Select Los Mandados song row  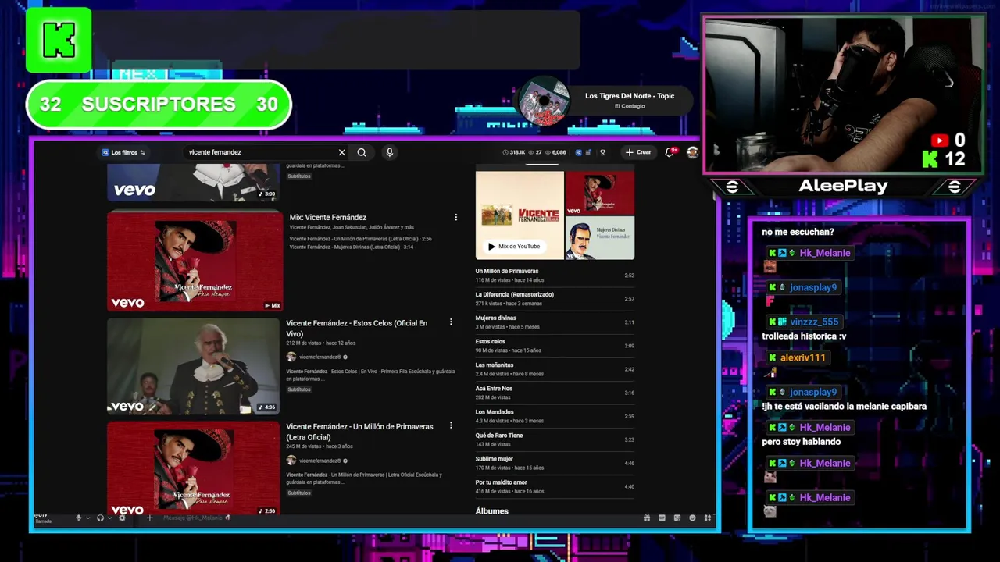(x=555, y=416)
